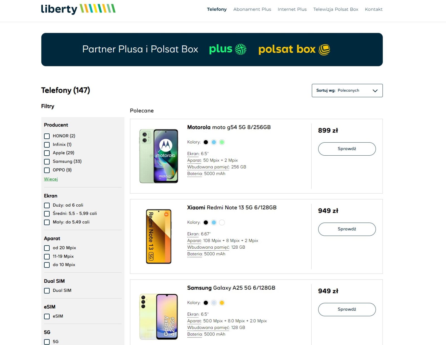The width and height of the screenshot is (446, 345).
Task: Enable the Samsung (33) filter checkbox
Action: pyautogui.click(x=47, y=162)
